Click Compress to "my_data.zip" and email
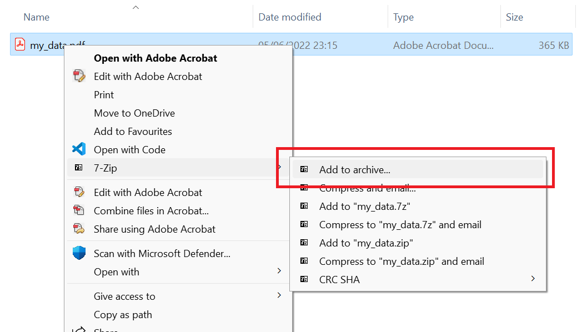 point(402,261)
